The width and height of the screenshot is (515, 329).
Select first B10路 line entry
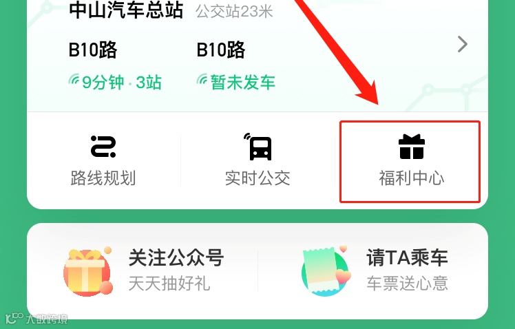[x=93, y=50]
